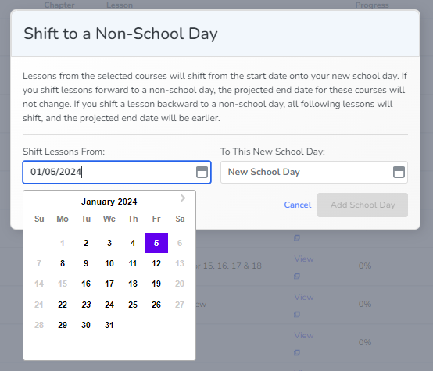Viewport: 433px width, 371px height.
Task: Choose January 3 in the calendar
Action: point(109,243)
